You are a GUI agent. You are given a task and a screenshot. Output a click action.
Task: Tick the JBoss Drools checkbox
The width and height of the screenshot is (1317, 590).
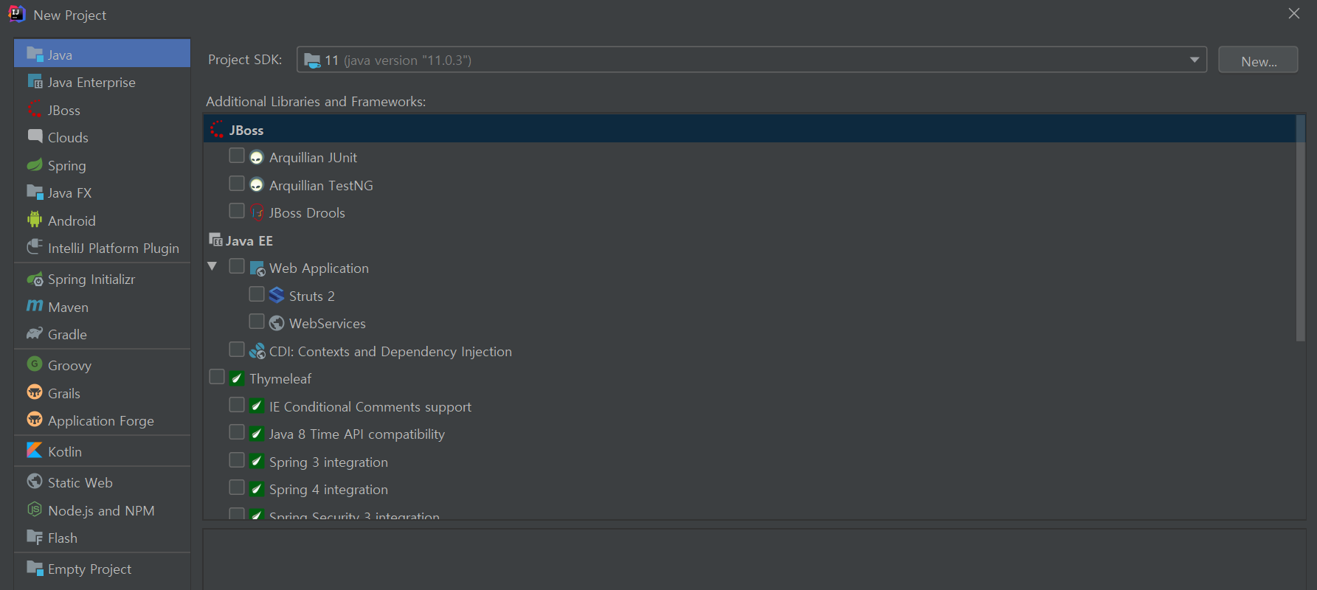click(237, 211)
